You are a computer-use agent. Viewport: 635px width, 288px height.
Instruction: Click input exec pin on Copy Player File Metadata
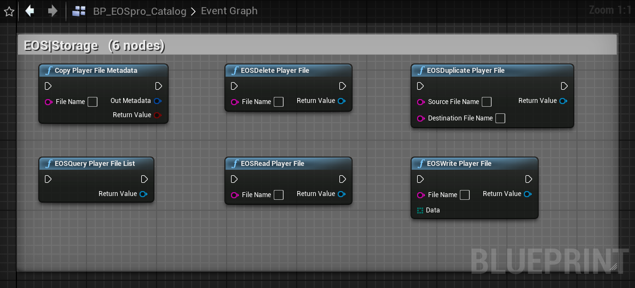pyautogui.click(x=48, y=87)
